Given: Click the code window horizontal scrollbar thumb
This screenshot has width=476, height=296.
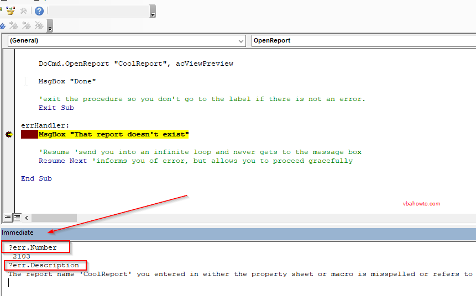Looking at the screenshot, I should 54,218.
